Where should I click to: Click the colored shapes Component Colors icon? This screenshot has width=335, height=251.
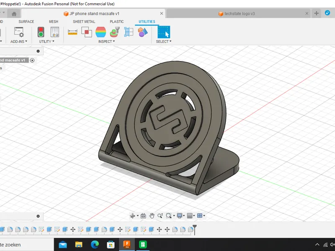143,32
